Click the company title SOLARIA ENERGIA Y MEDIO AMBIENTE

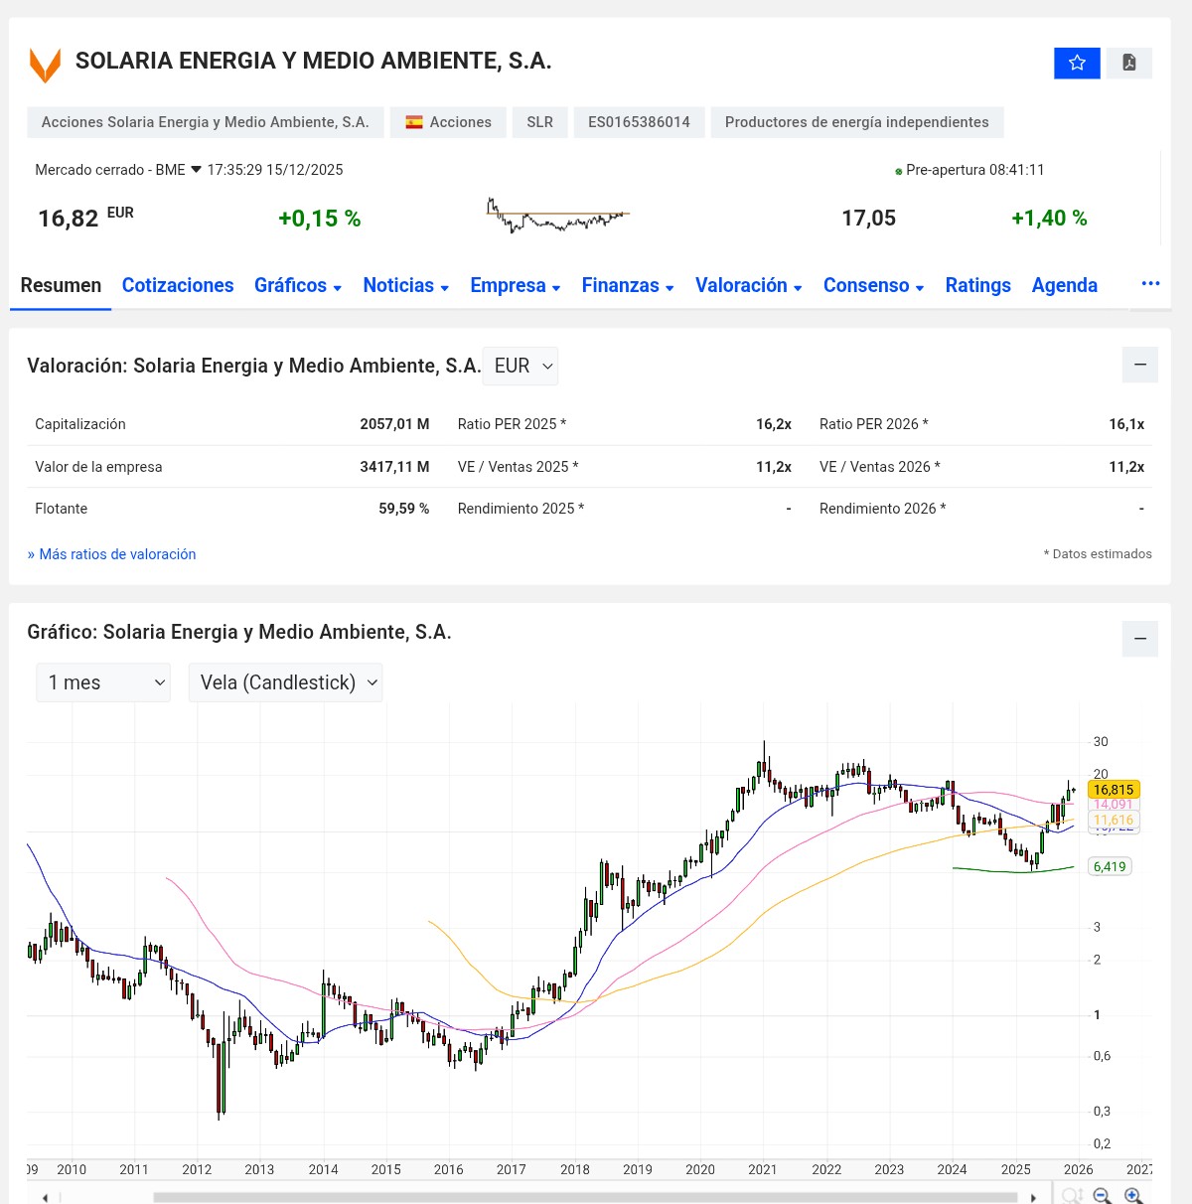313,61
